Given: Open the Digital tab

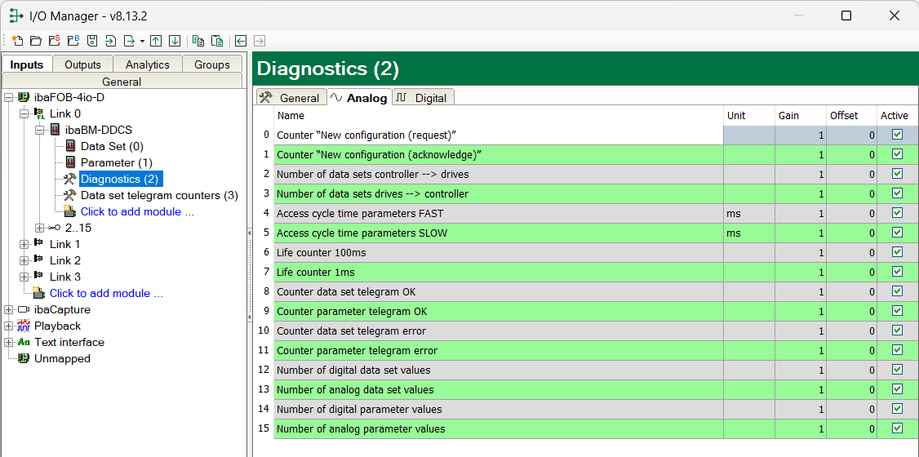Looking at the screenshot, I should pyautogui.click(x=423, y=98).
